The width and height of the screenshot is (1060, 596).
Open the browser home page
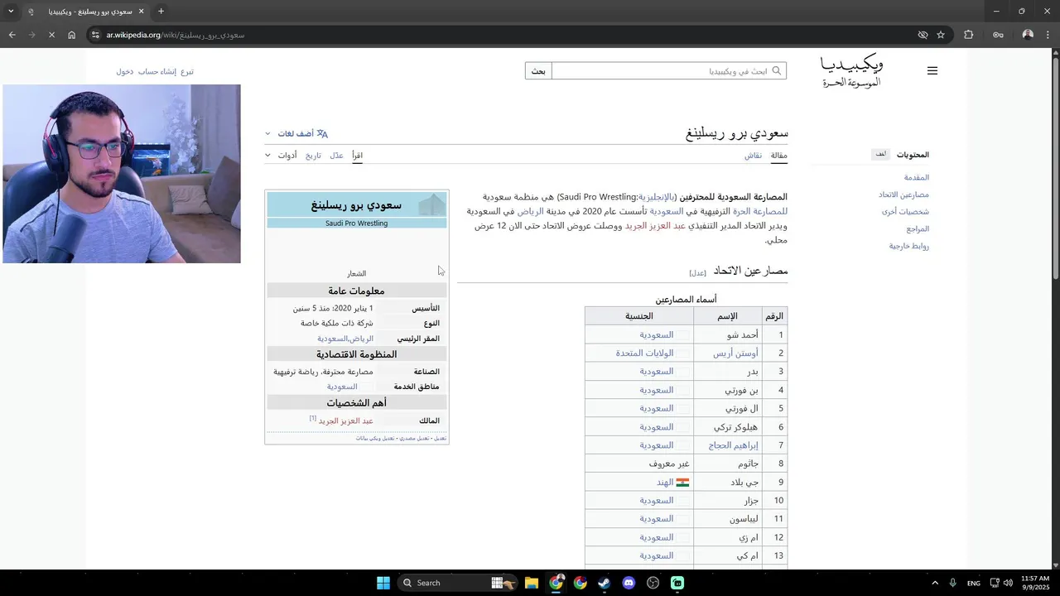pos(72,35)
